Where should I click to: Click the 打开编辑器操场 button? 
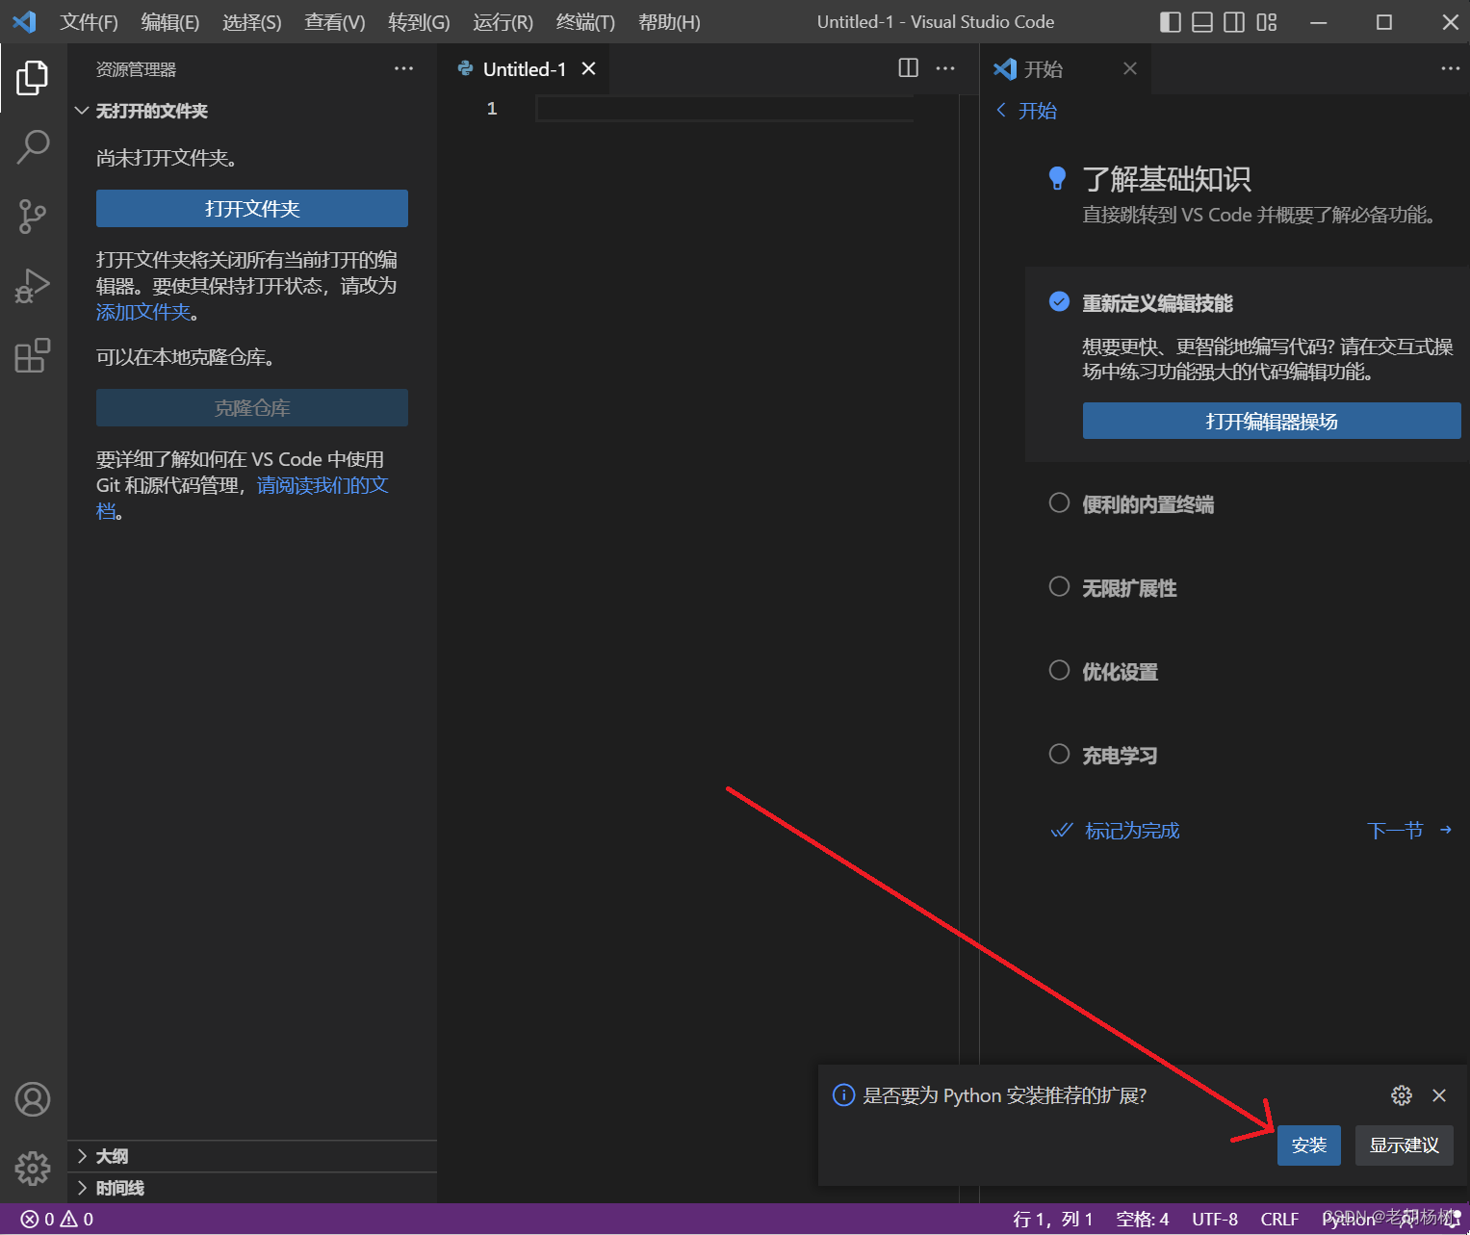pos(1272,422)
